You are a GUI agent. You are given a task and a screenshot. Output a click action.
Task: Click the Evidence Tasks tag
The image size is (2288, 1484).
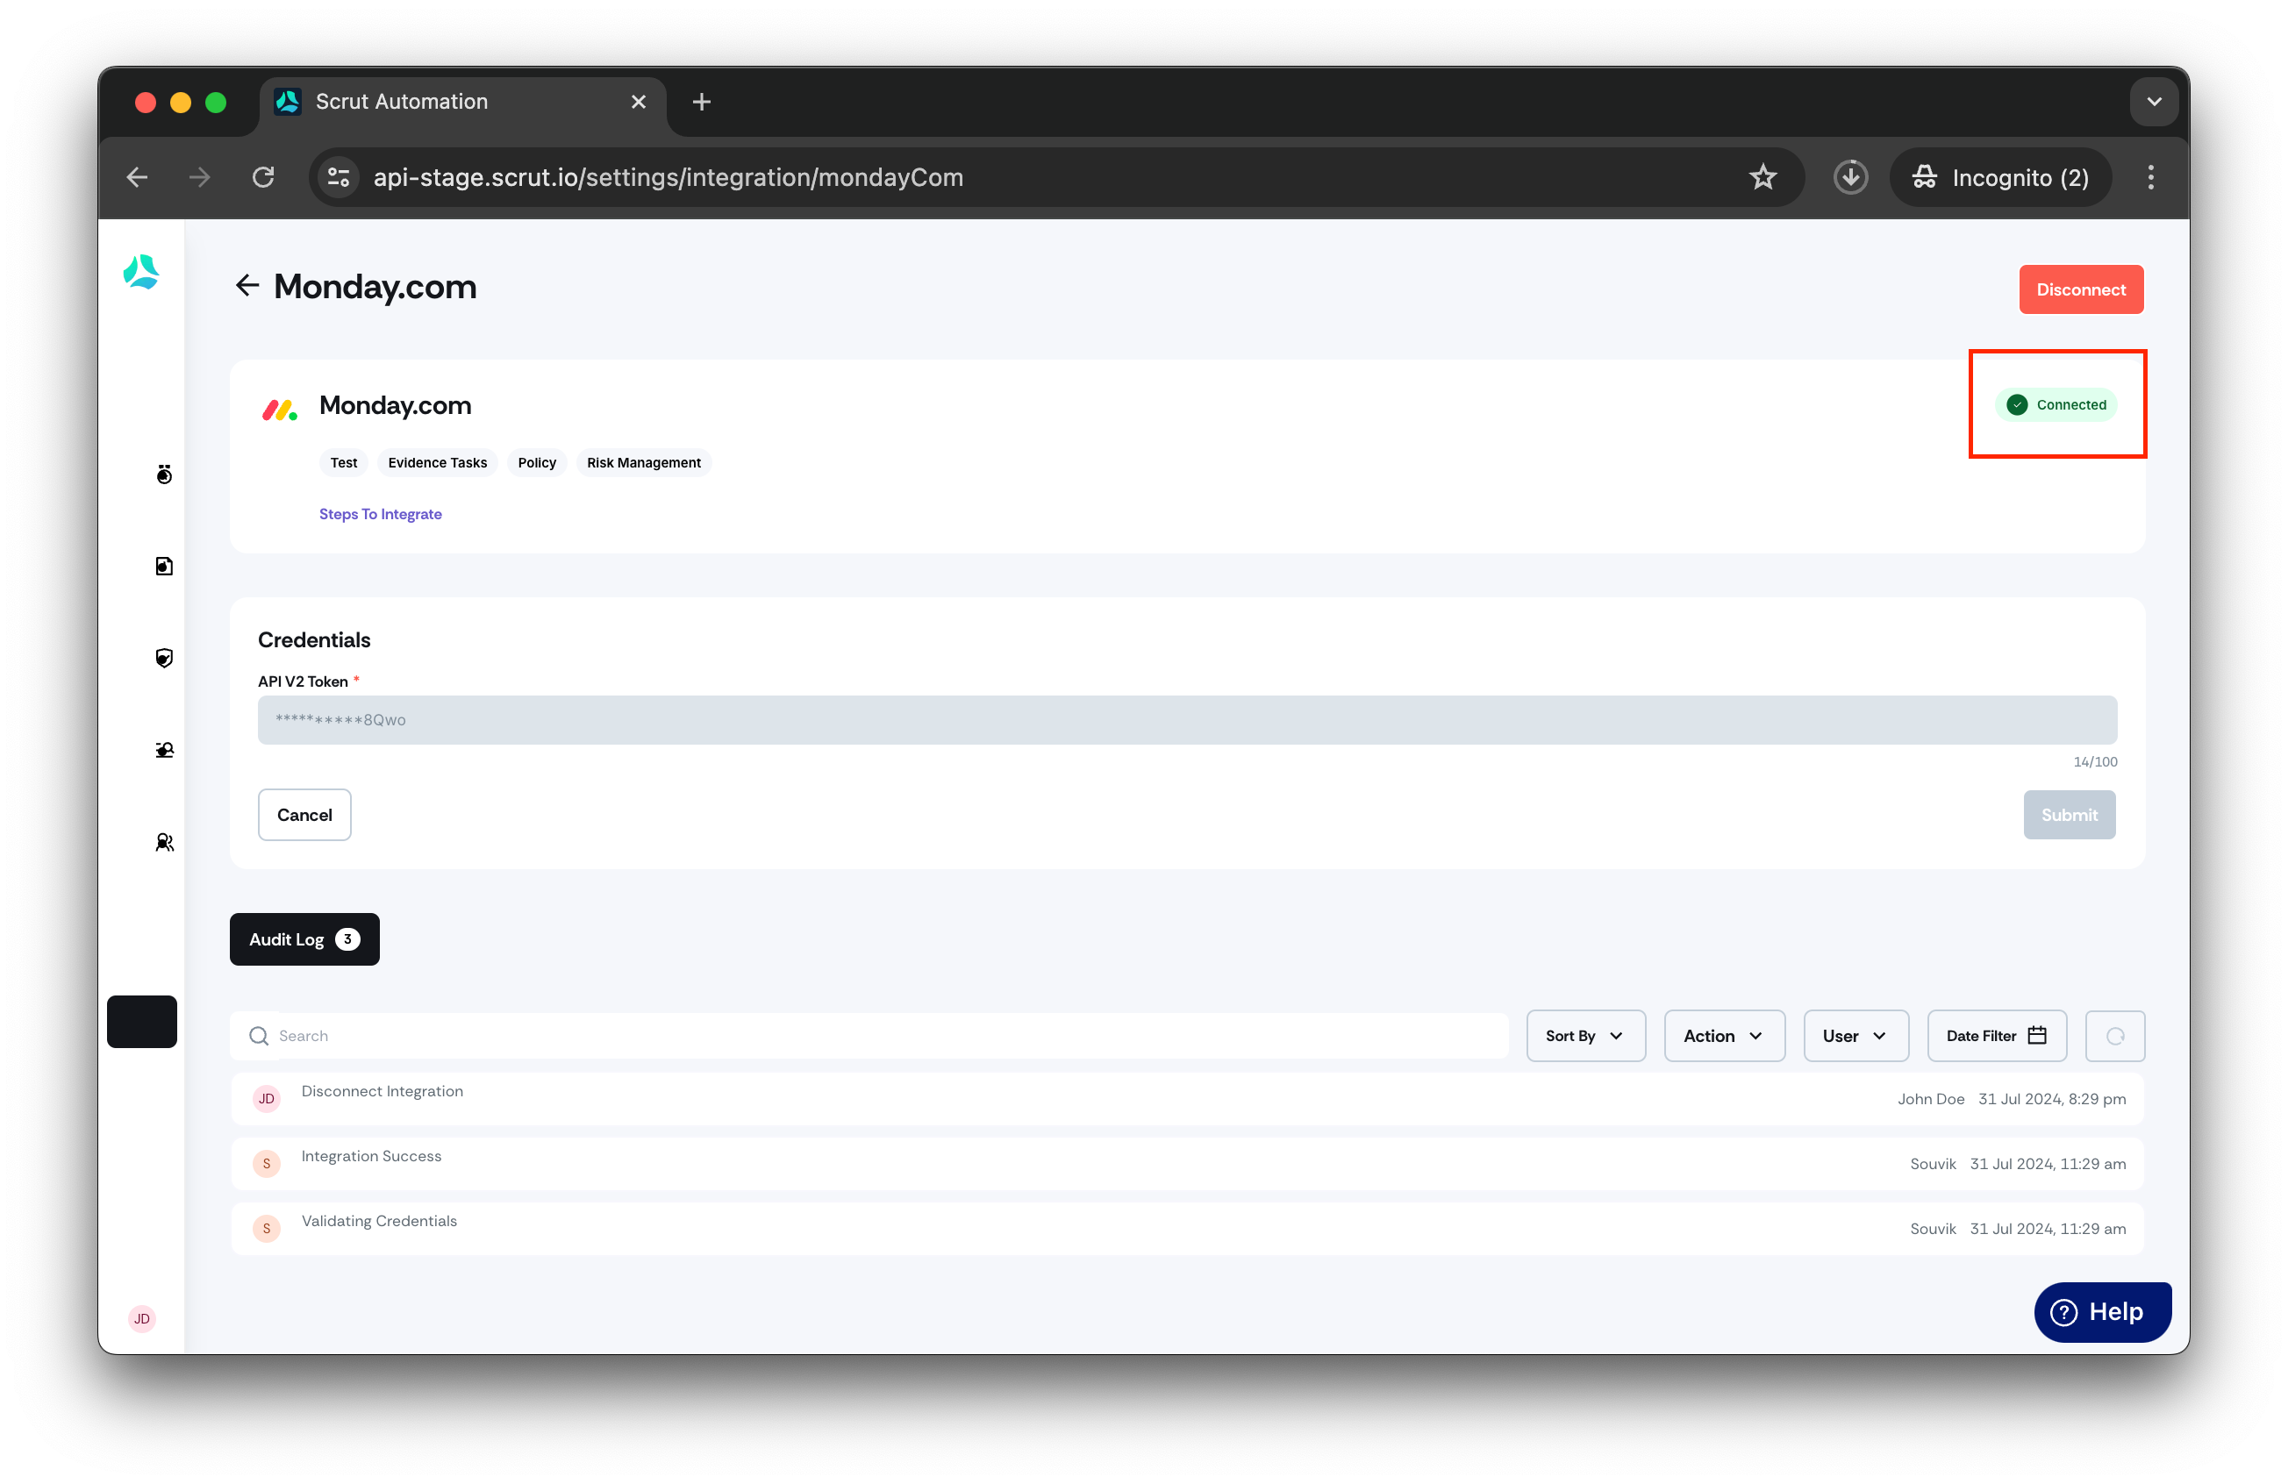(x=438, y=462)
